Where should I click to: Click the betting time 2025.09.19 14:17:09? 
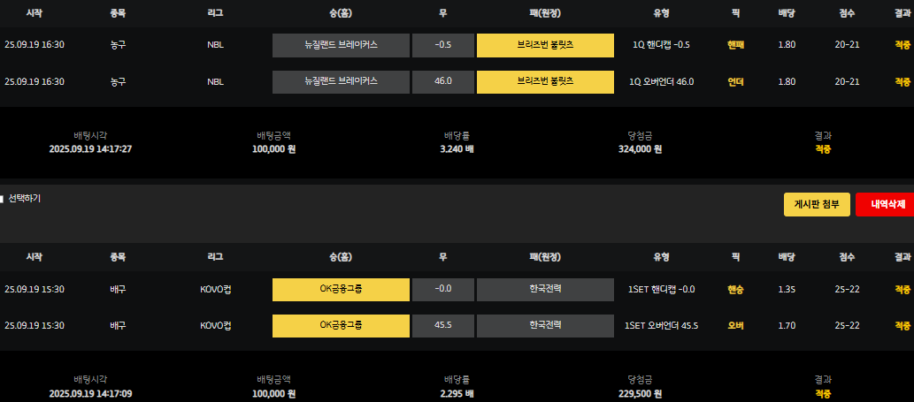point(90,393)
